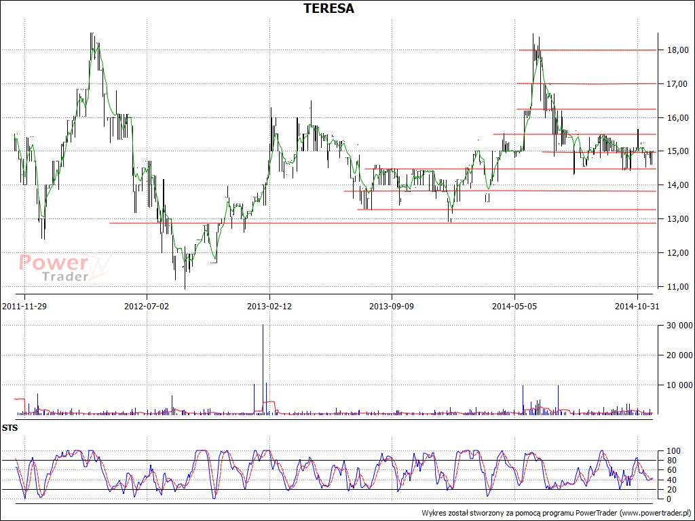Screen dimensions: 695x521
Task: Select the 2013-09-09 date label
Action: tap(392, 306)
